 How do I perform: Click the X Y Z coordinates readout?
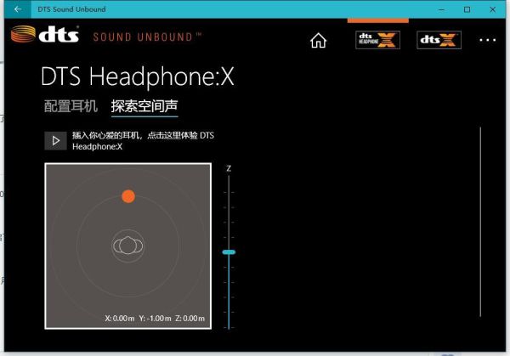(x=155, y=318)
